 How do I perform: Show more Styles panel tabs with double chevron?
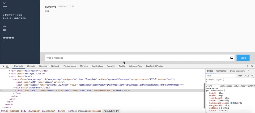249,71
